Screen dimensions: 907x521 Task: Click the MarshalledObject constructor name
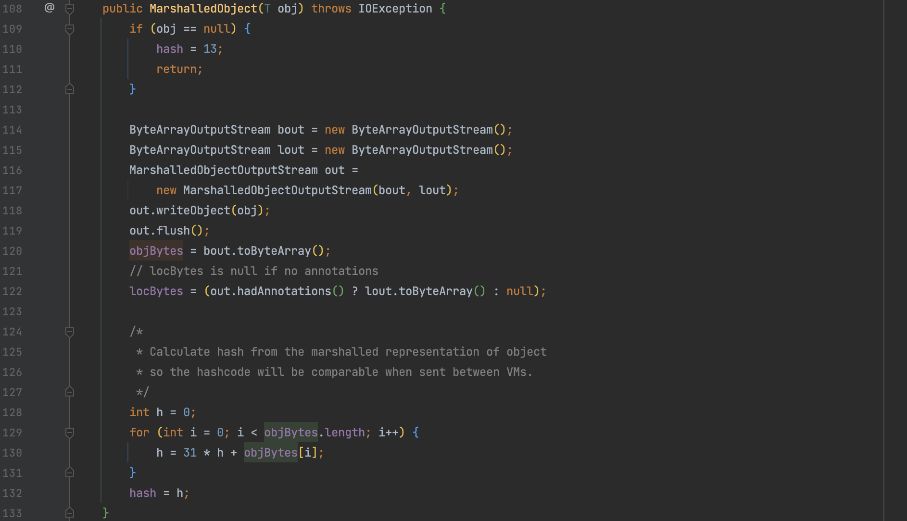(x=203, y=9)
